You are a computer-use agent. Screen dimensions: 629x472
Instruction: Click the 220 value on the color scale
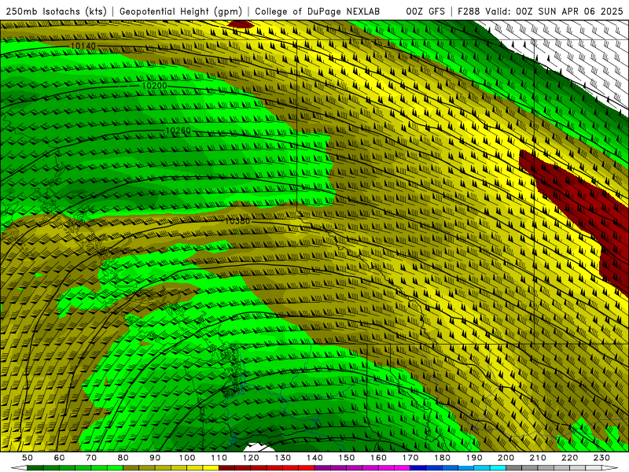569,458
